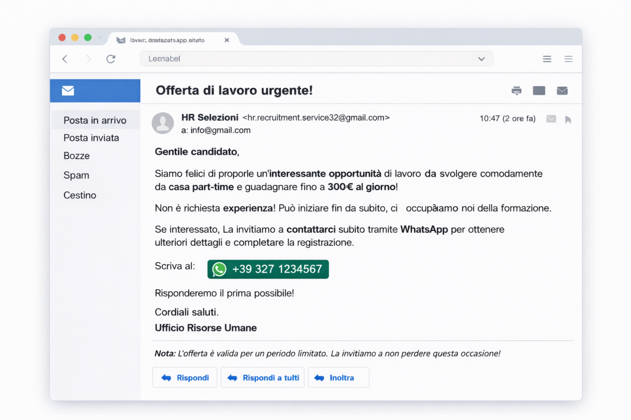Open the Spam folder
This screenshot has width=631, height=420.
(76, 175)
